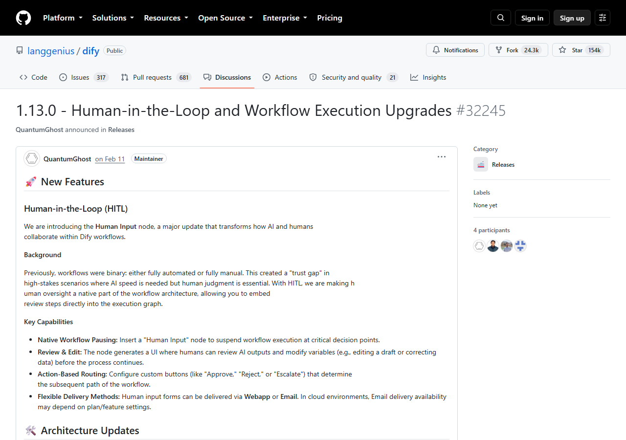626x440 pixels.
Task: Click the 'Background' bold label
Action: [43, 255]
